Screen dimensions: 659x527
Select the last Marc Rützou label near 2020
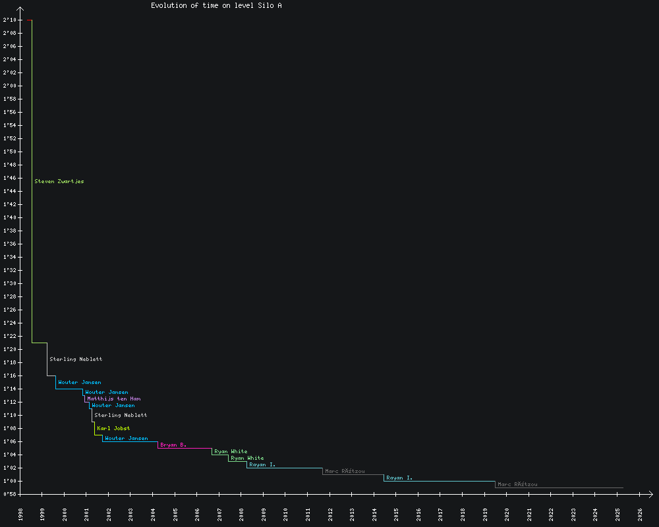(x=517, y=484)
